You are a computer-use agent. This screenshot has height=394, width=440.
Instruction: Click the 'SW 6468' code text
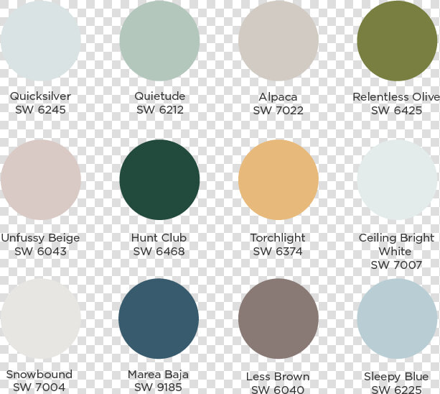point(159,251)
